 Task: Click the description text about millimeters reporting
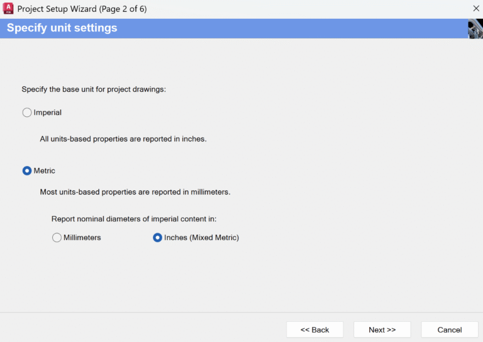click(x=135, y=192)
